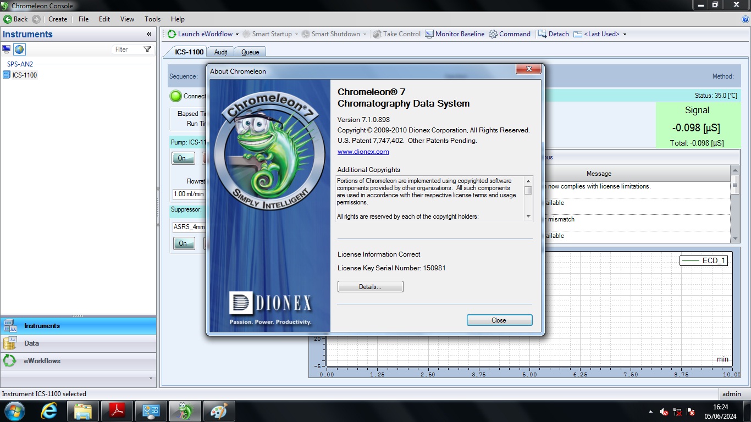This screenshot has height=422, width=751.
Task: Click the Take Control icon
Action: [377, 34]
